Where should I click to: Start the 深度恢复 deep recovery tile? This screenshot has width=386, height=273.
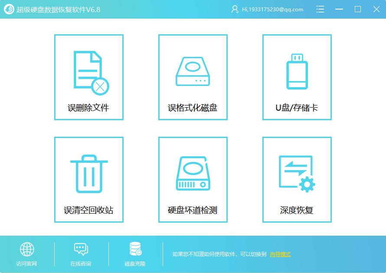tap(297, 180)
